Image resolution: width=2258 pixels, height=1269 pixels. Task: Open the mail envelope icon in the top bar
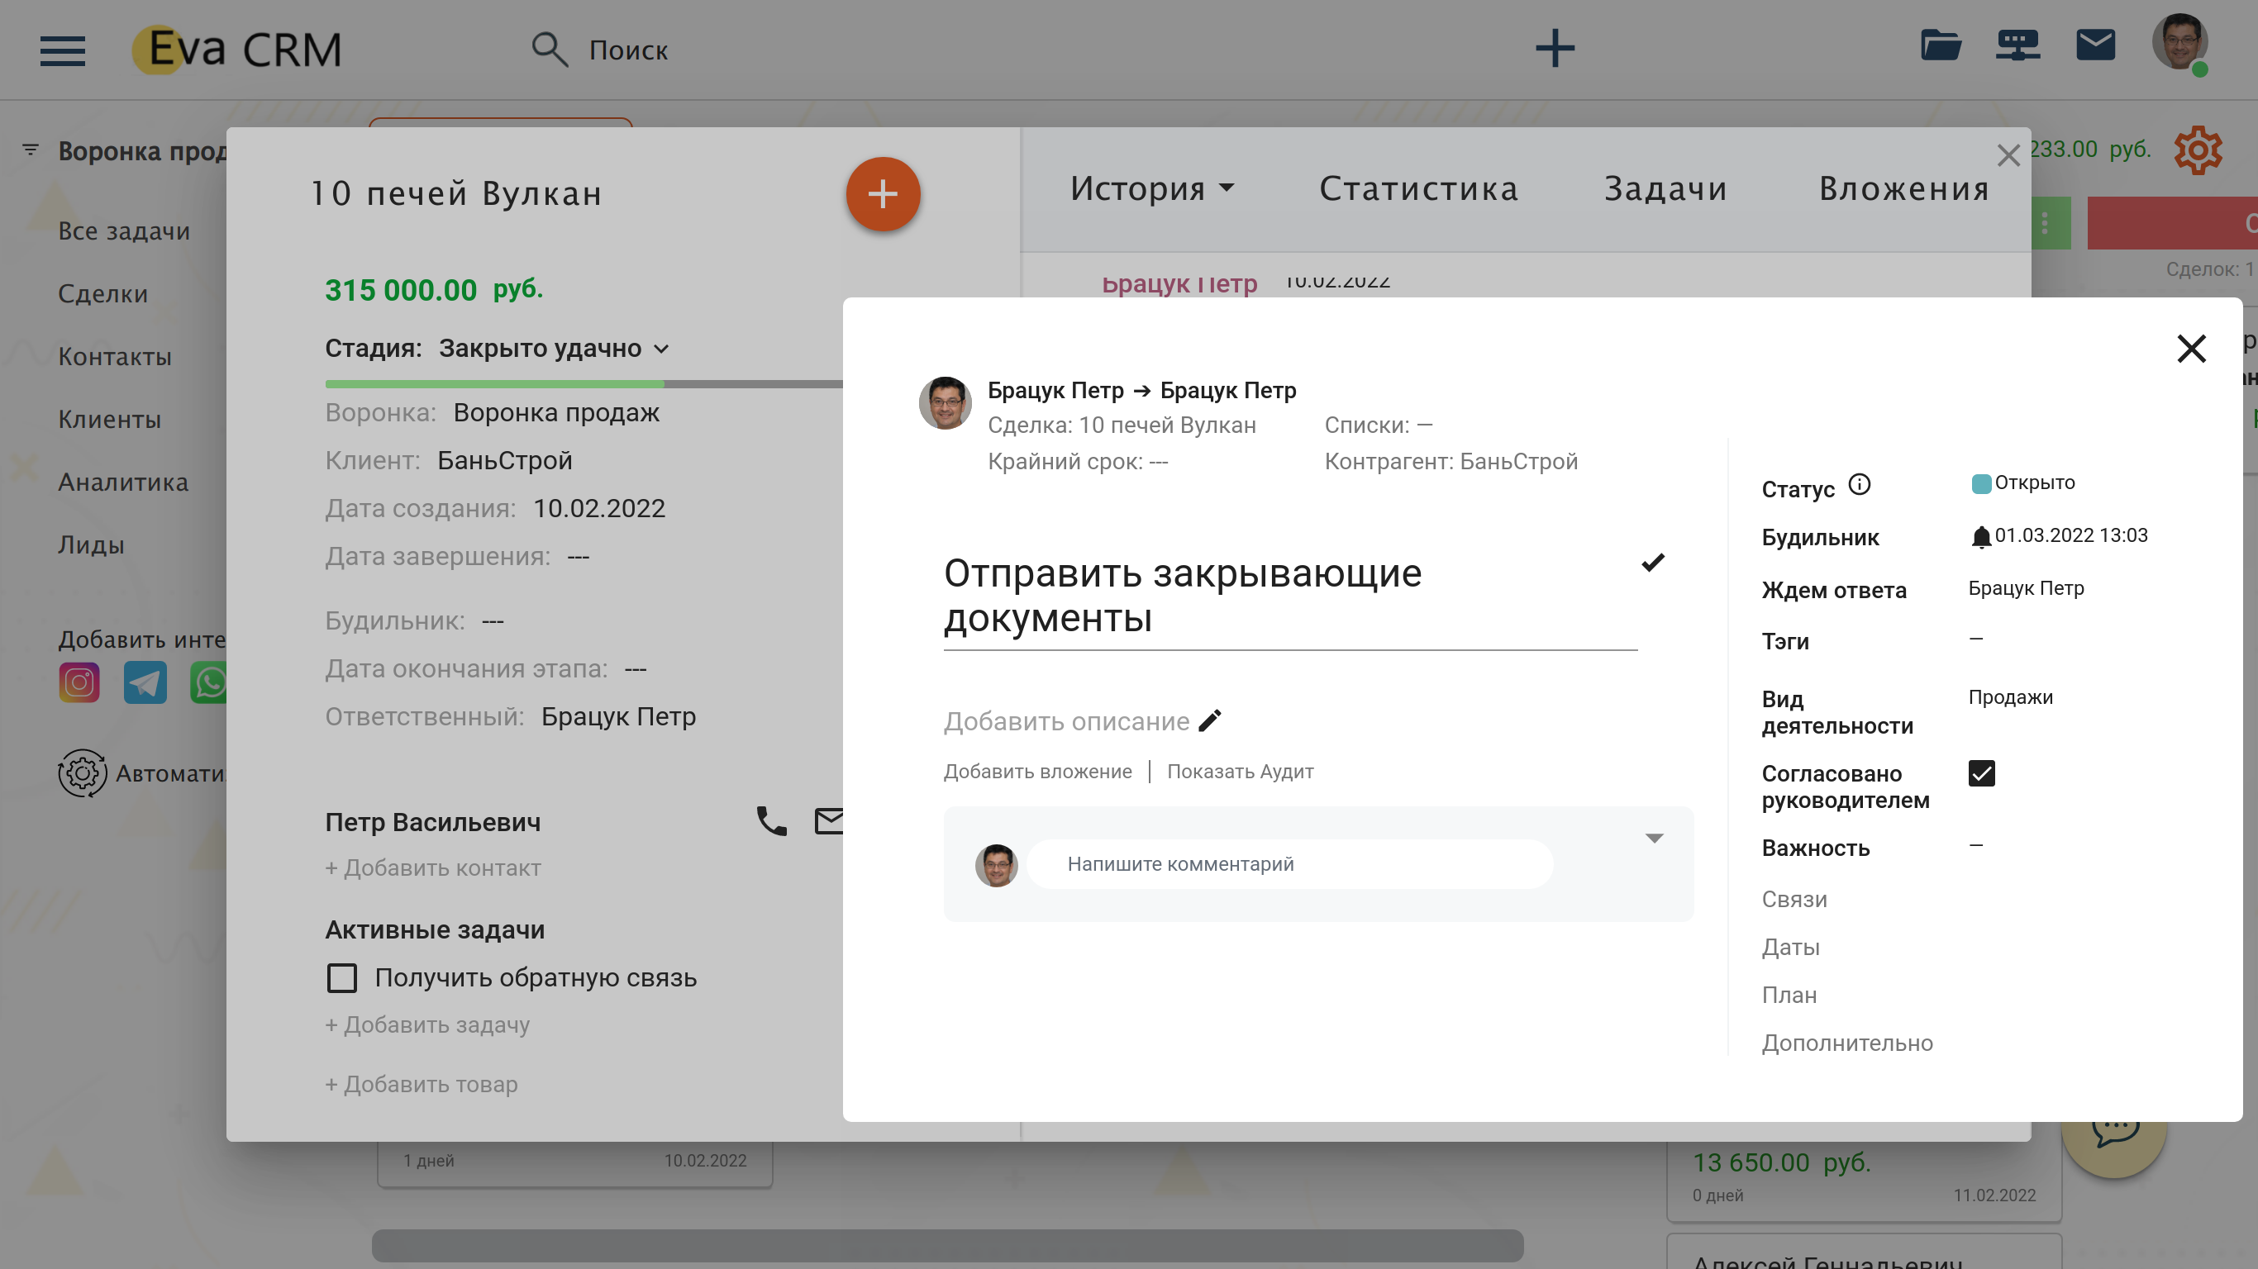[2095, 45]
